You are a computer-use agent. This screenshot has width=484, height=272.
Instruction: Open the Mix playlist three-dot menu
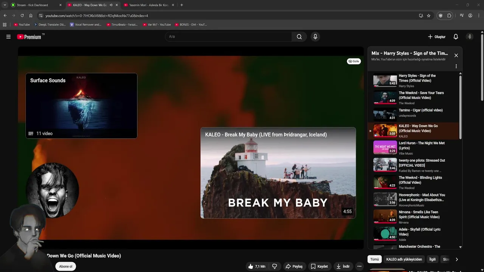pos(456,66)
